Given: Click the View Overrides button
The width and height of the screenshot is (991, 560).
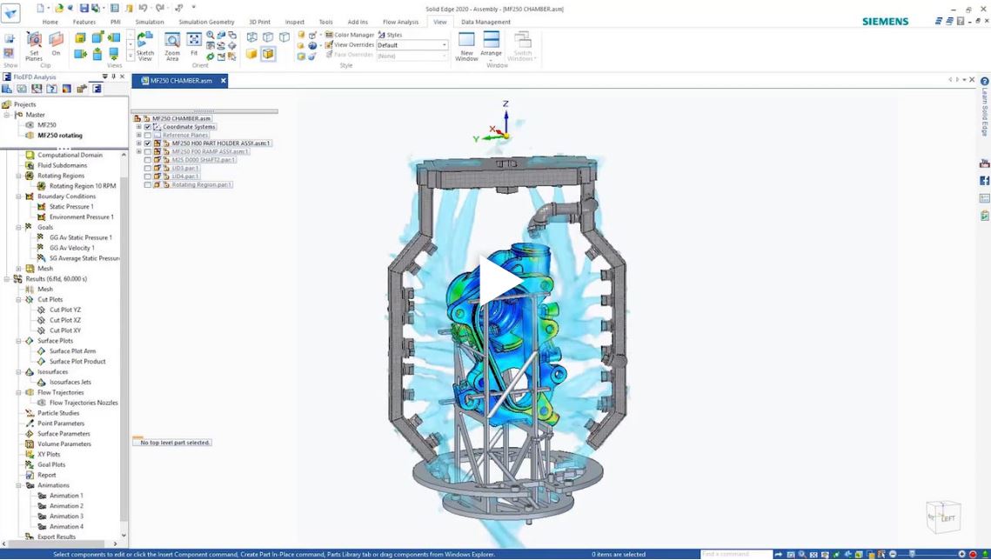Looking at the screenshot, I should click(349, 45).
